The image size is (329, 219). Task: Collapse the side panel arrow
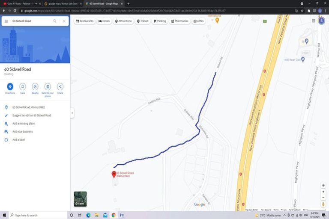coord(72,113)
